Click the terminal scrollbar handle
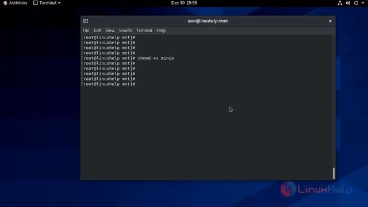The width and height of the screenshot is (368, 207). pyautogui.click(x=333, y=173)
